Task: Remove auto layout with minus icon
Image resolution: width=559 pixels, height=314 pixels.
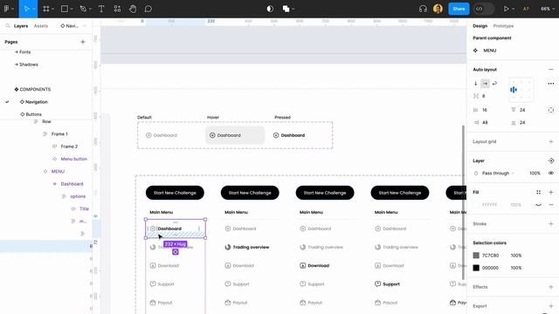Action: pos(551,70)
